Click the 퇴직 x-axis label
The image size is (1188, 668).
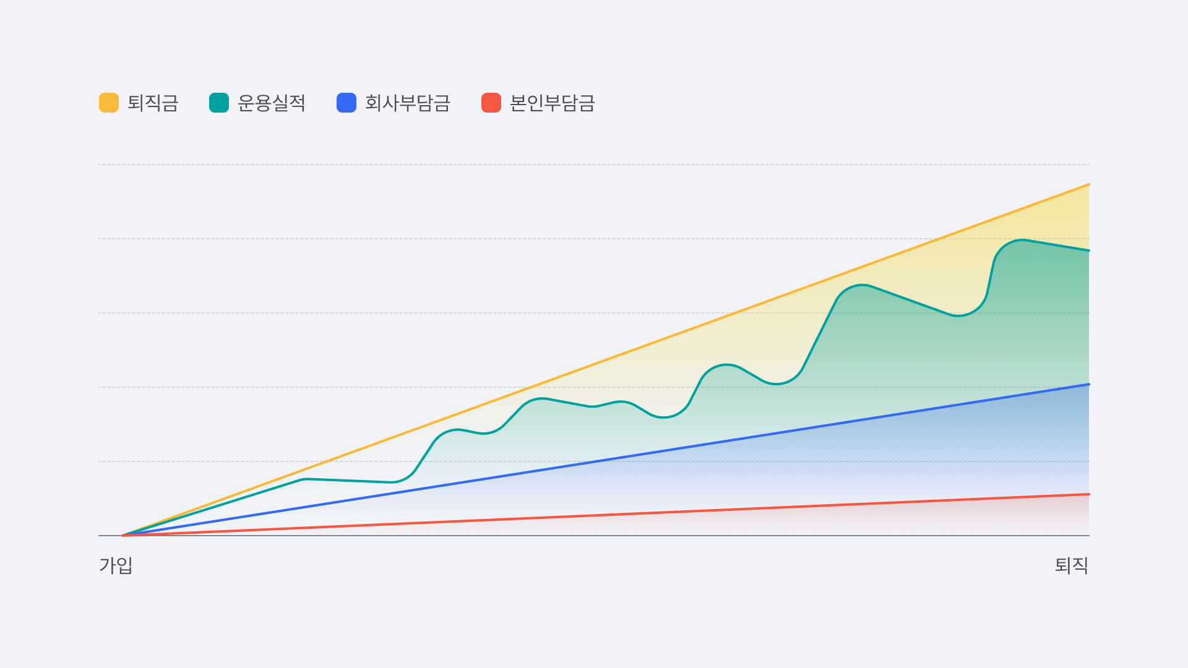1072,565
